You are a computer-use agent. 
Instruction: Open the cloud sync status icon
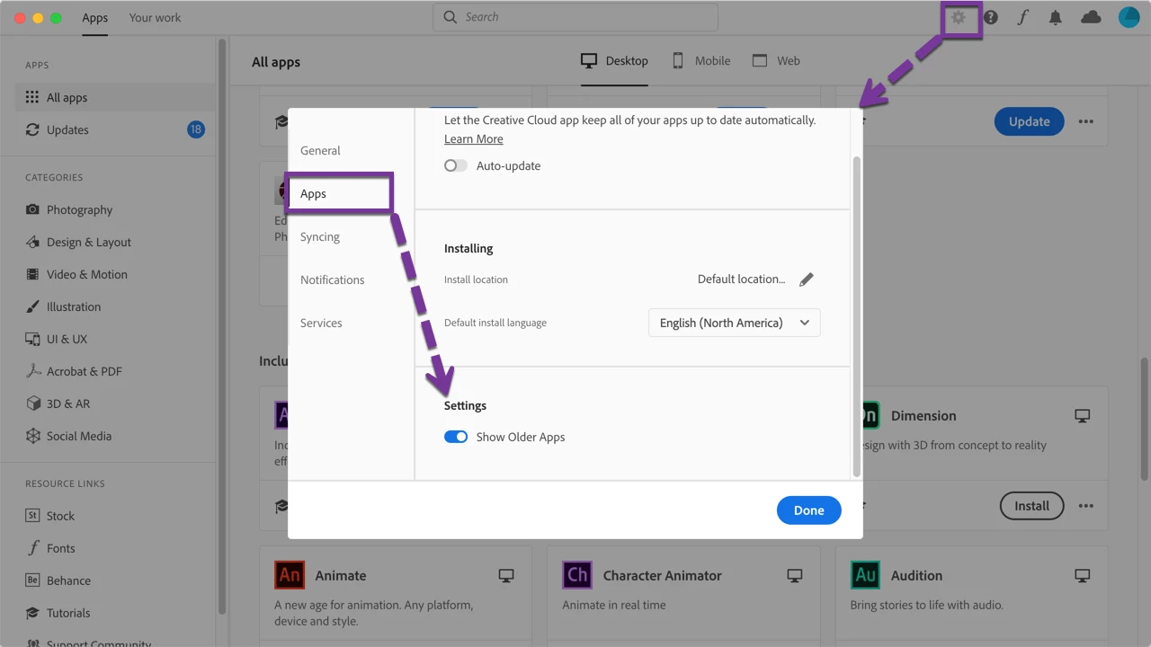pyautogui.click(x=1091, y=17)
